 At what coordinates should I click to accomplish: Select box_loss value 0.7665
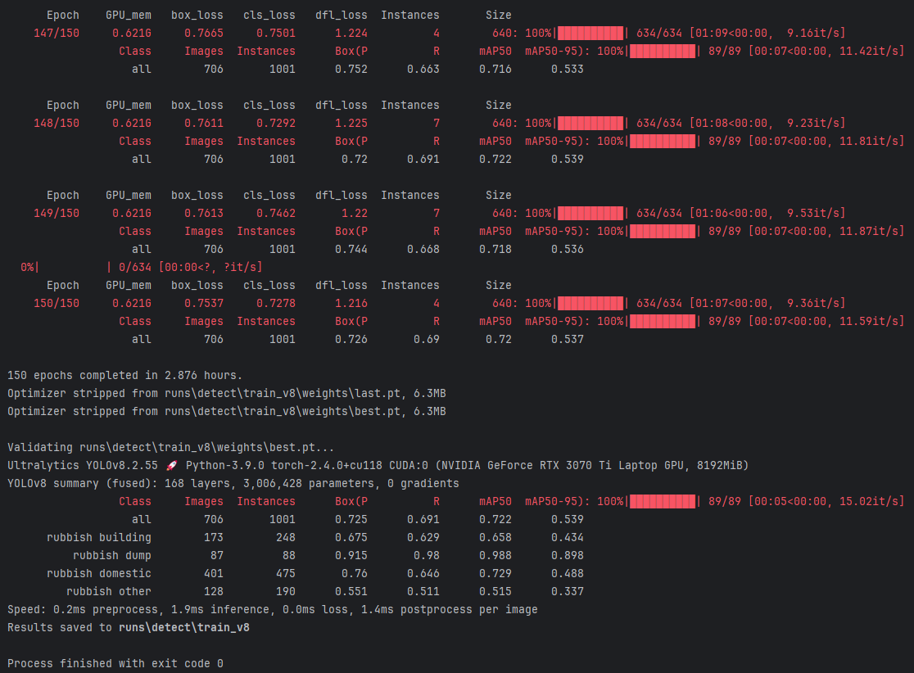203,34
